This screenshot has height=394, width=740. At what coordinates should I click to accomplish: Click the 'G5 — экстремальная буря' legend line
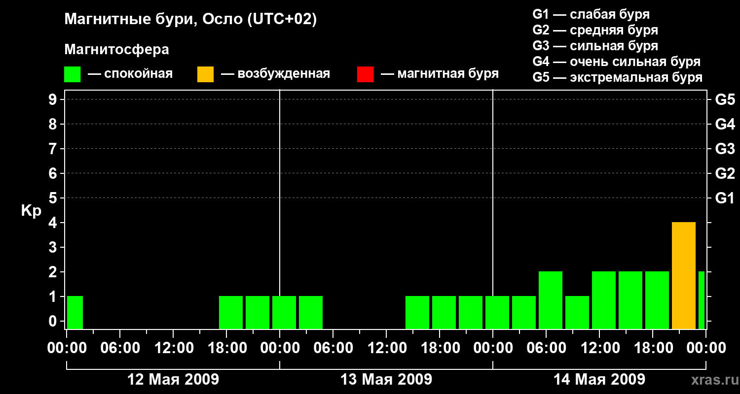(617, 77)
